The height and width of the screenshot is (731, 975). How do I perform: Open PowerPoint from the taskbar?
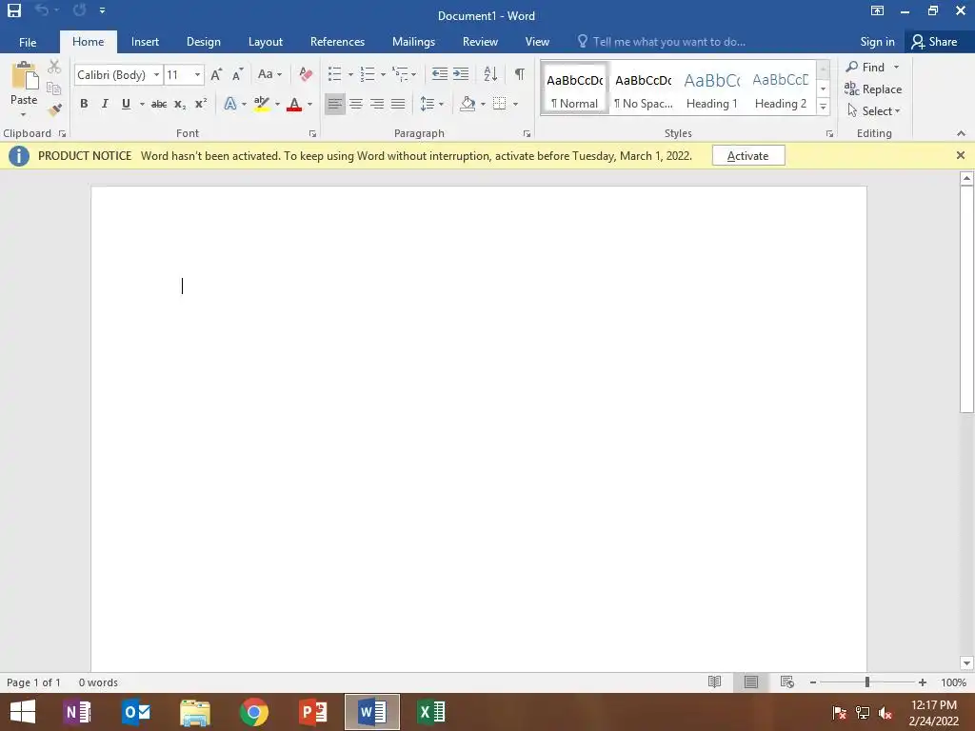click(x=312, y=712)
